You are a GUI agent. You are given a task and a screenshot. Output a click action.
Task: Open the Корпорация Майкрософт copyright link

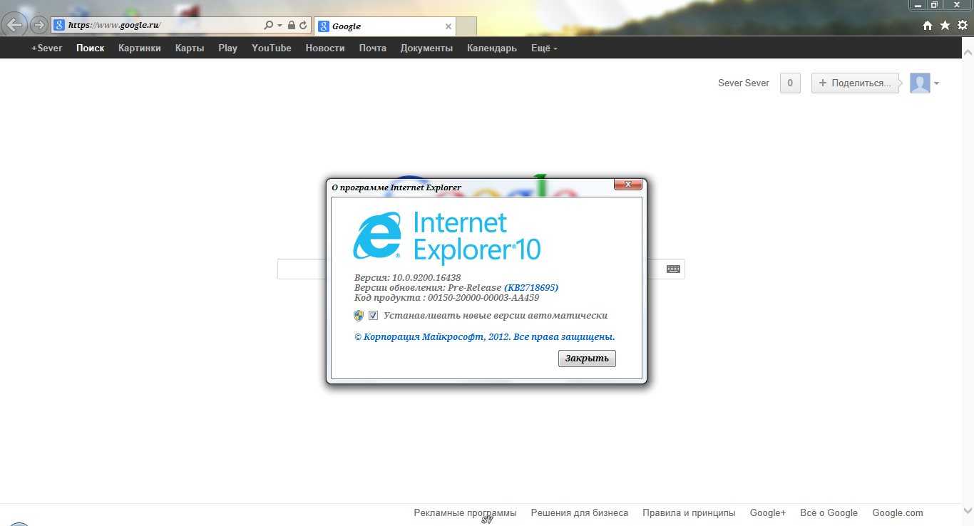[484, 336]
